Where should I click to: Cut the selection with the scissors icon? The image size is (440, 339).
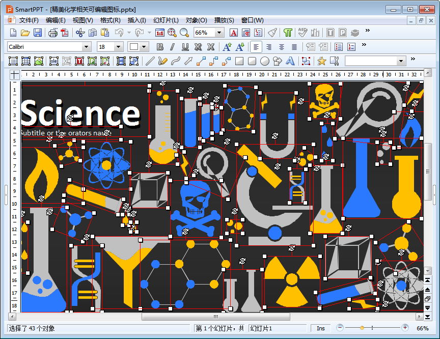click(x=80, y=33)
